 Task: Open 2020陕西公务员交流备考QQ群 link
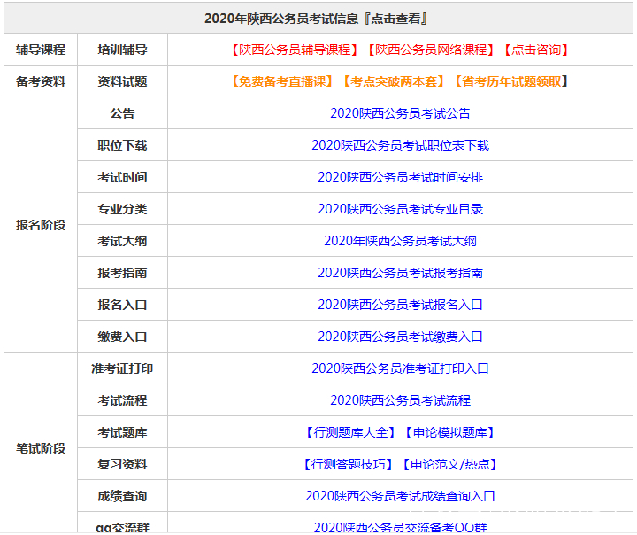pos(400,527)
